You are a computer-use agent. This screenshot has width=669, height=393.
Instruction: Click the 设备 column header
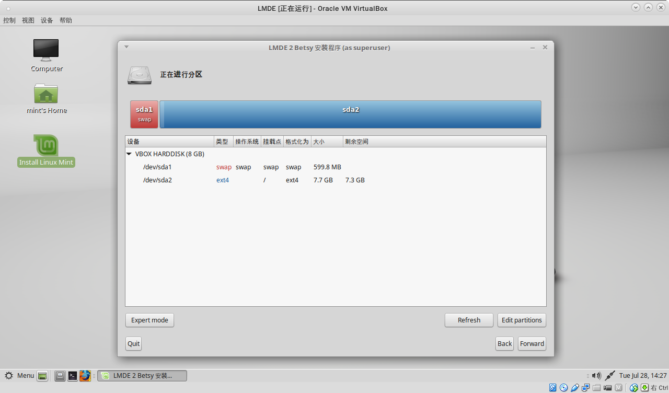pos(170,142)
